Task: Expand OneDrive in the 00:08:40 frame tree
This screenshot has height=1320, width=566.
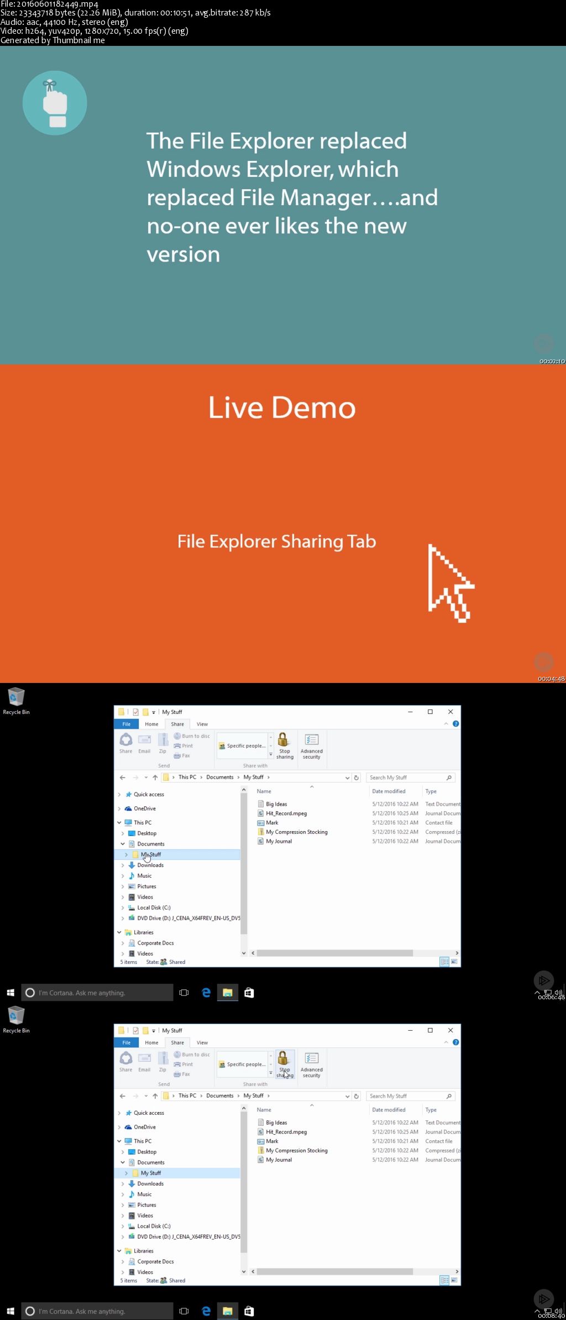Action: (119, 1127)
